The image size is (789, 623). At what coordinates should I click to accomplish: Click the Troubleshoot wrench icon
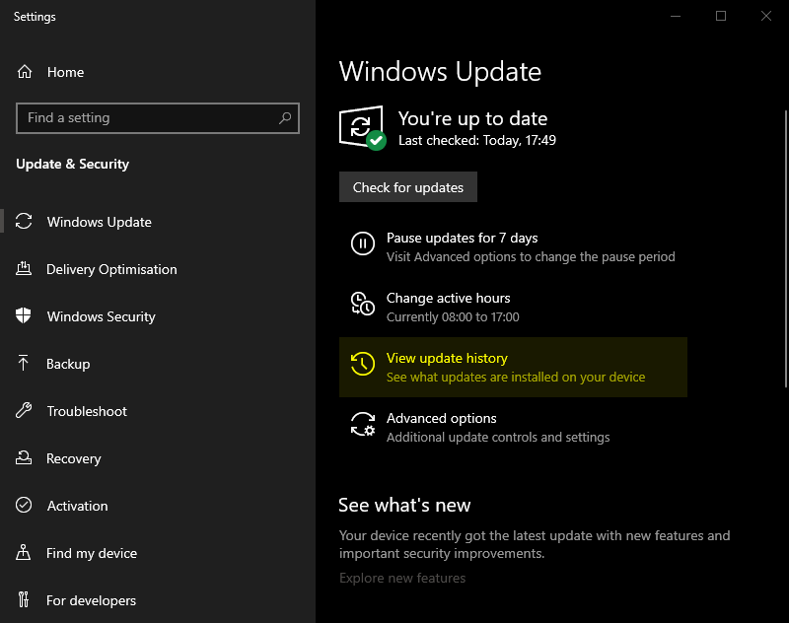click(24, 410)
